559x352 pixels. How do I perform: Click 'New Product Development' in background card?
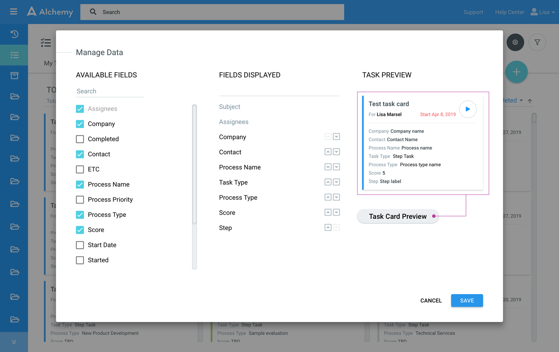pos(110,333)
